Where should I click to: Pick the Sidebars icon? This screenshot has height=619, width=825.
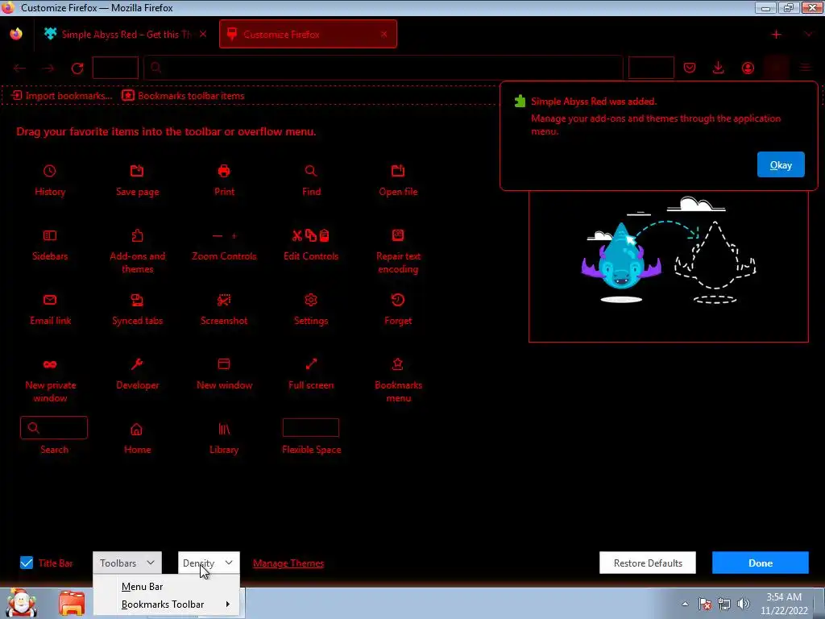(49, 235)
